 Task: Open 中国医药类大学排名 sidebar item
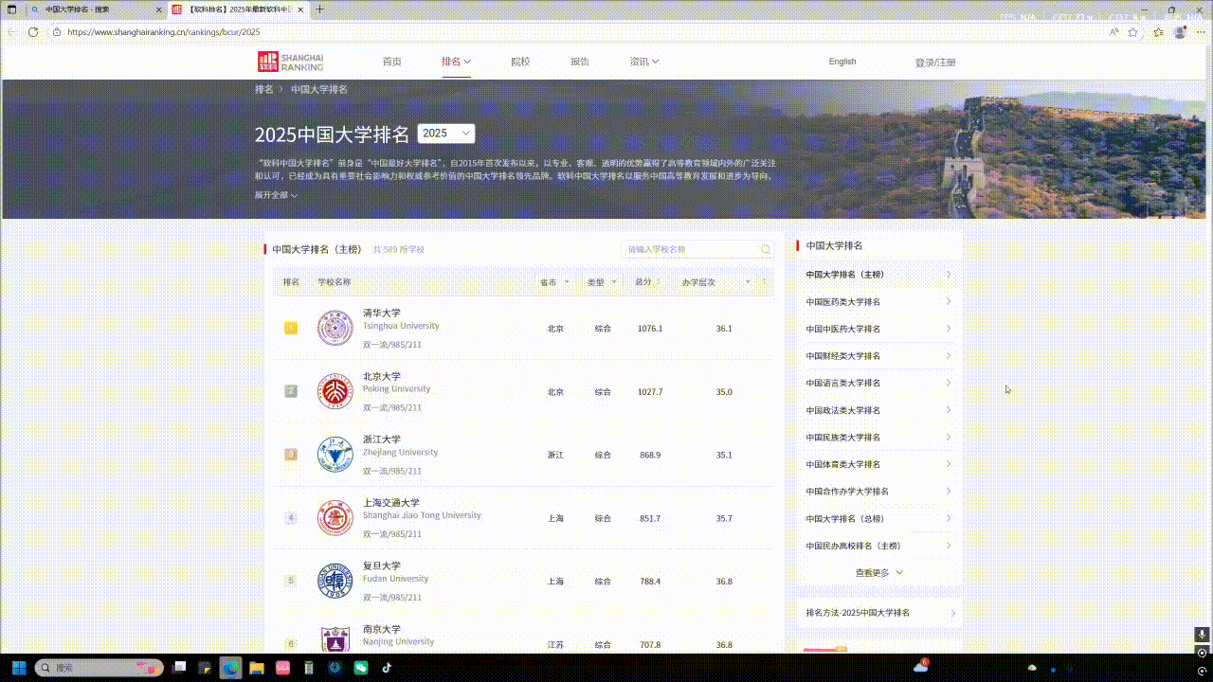[878, 302]
